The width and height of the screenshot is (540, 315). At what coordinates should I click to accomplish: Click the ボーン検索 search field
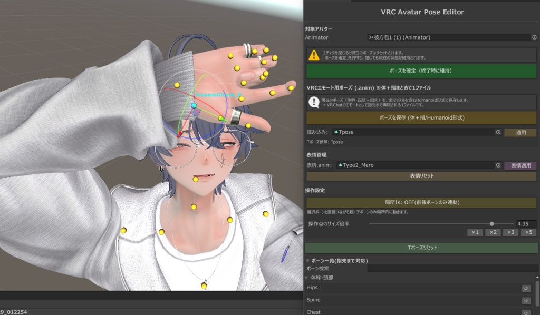(x=452, y=269)
